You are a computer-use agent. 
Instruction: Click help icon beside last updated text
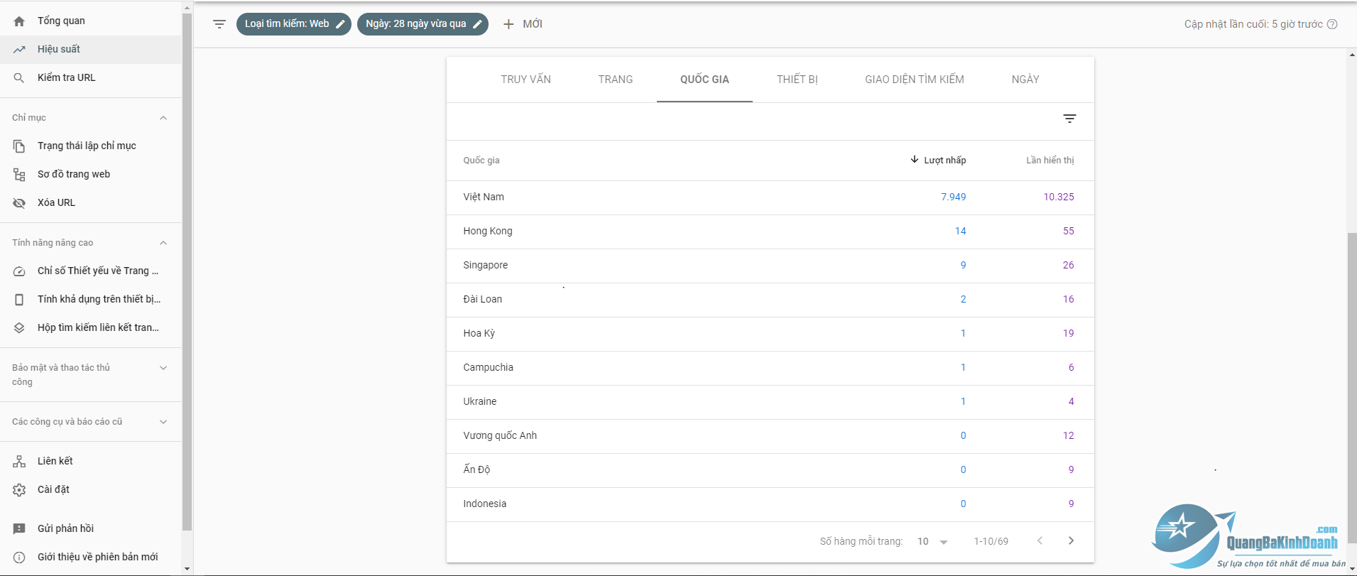pyautogui.click(x=1332, y=24)
